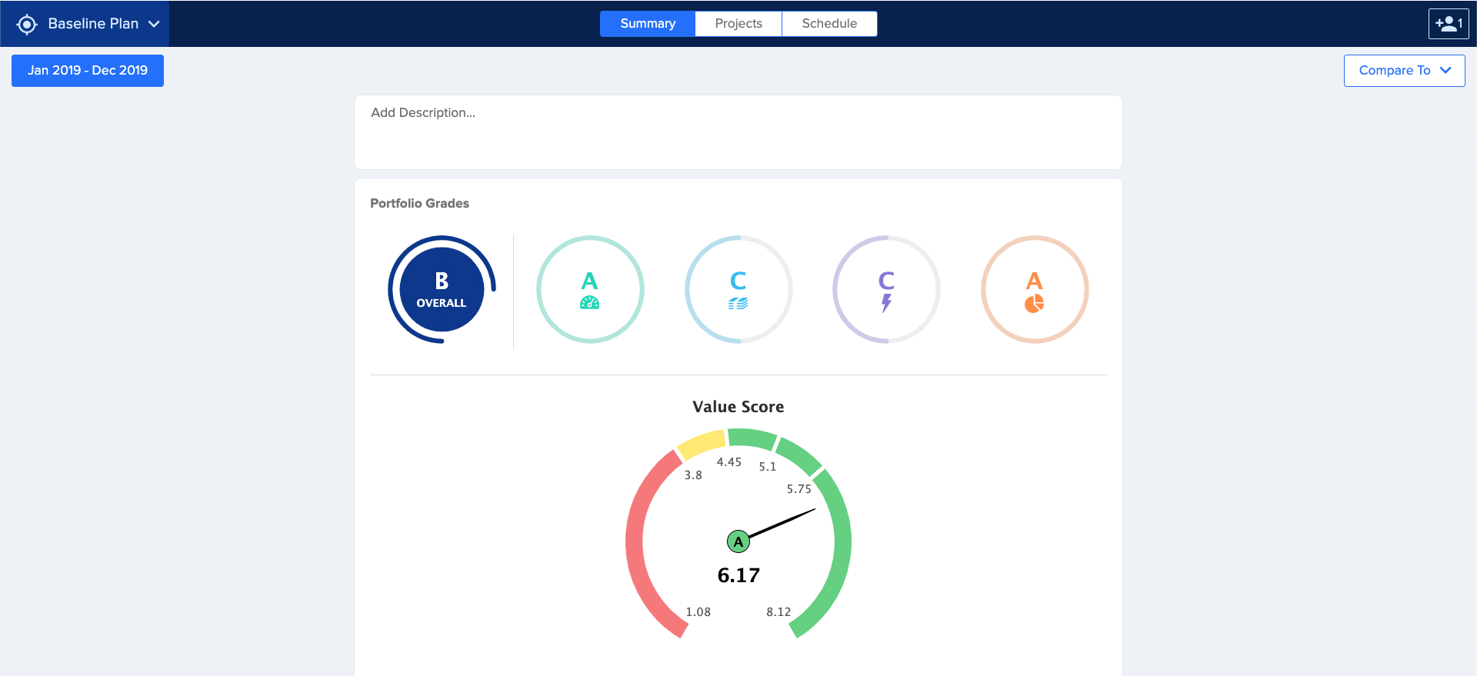Open the Baseline Plan dropdown chevron
The height and width of the screenshot is (676, 1477).
(x=154, y=24)
